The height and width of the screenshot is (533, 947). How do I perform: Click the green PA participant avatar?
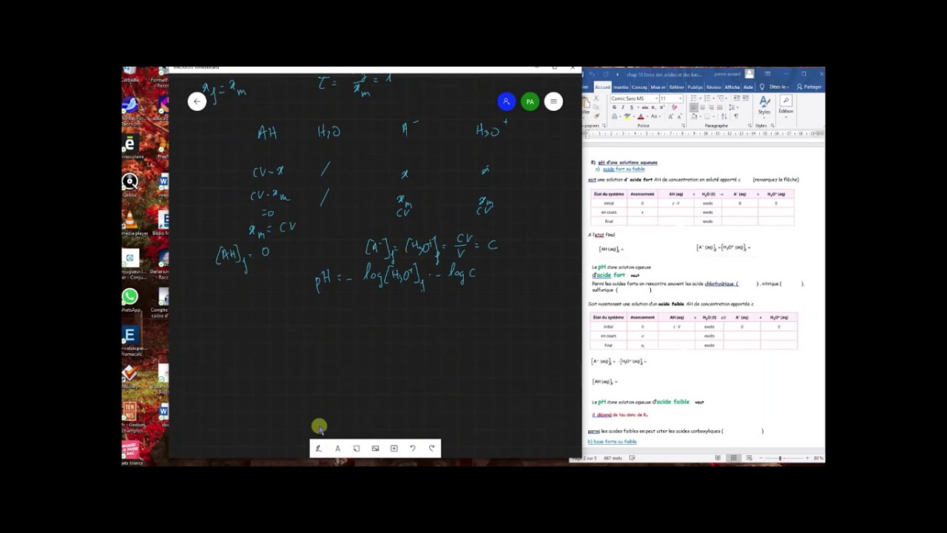pos(530,102)
